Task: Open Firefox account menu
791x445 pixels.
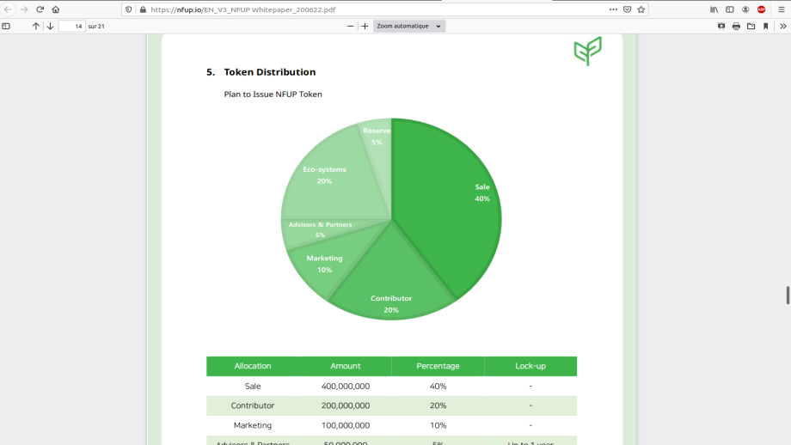Action: point(745,9)
